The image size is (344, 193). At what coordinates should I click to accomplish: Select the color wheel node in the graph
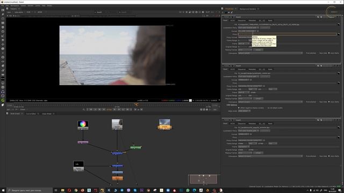(83, 125)
